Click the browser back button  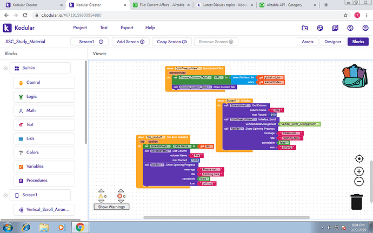pyautogui.click(x=6, y=15)
